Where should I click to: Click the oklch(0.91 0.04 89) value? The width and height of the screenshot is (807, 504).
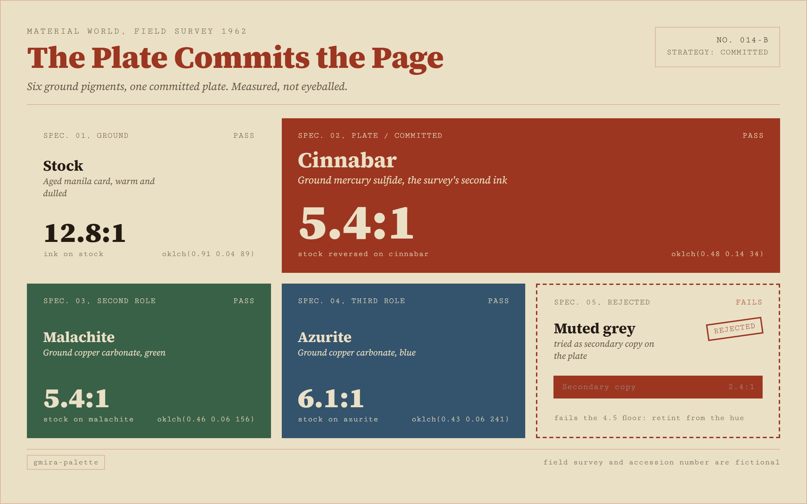pyautogui.click(x=208, y=254)
